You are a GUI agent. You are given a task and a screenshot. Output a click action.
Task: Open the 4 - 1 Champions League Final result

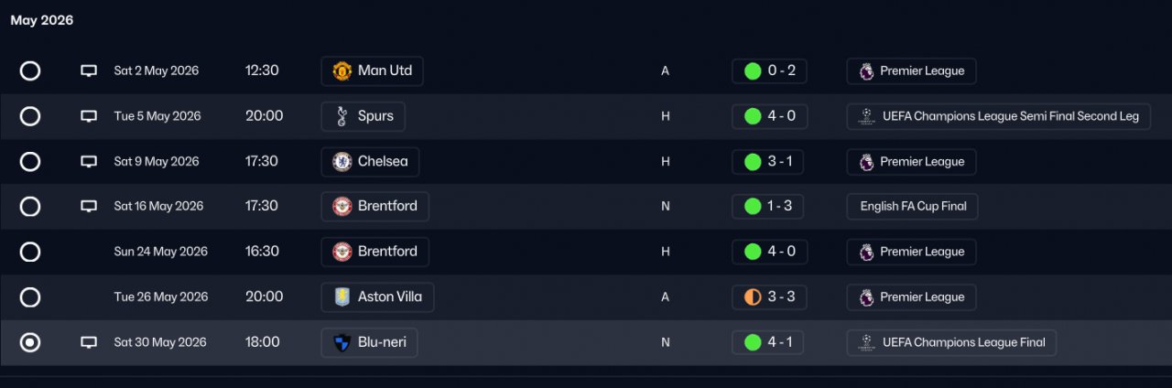point(769,343)
